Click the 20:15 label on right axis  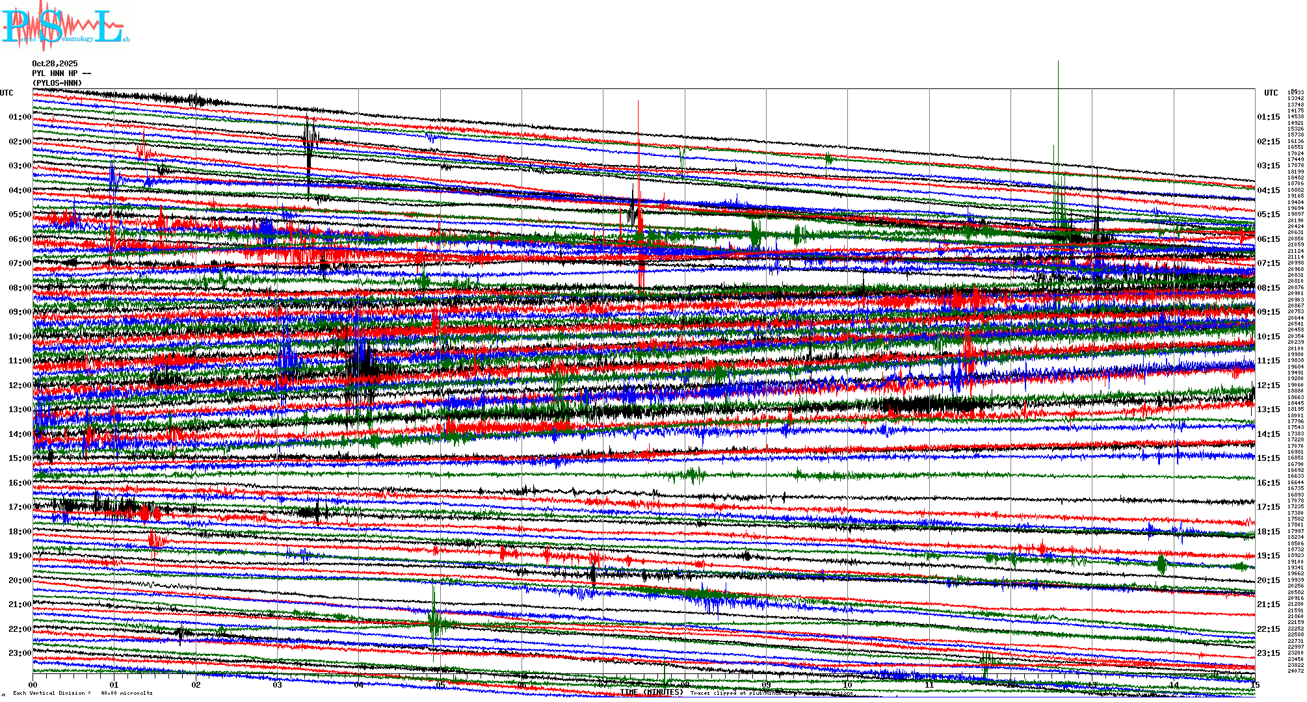pos(1268,580)
